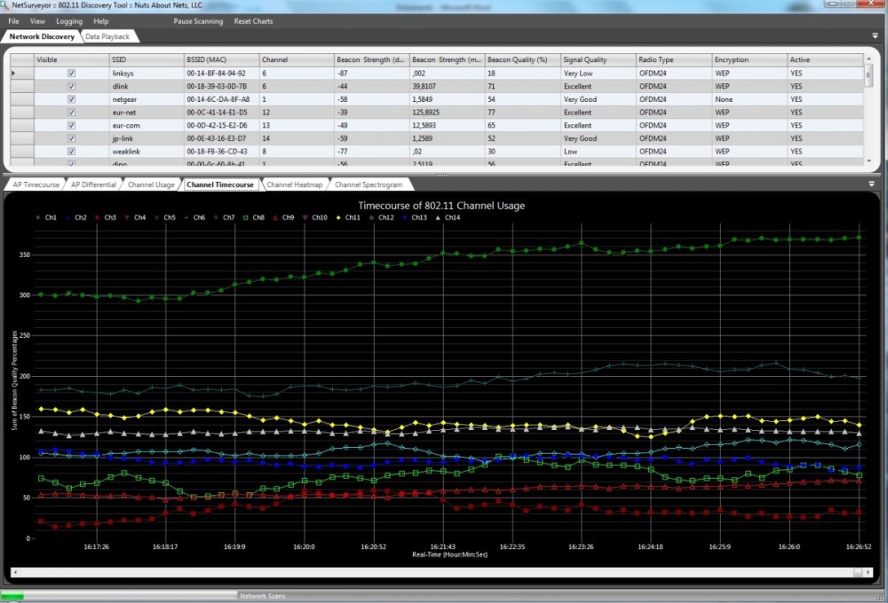Switch to the Channel Heatmap tab
The width and height of the screenshot is (888, 603).
pos(294,184)
